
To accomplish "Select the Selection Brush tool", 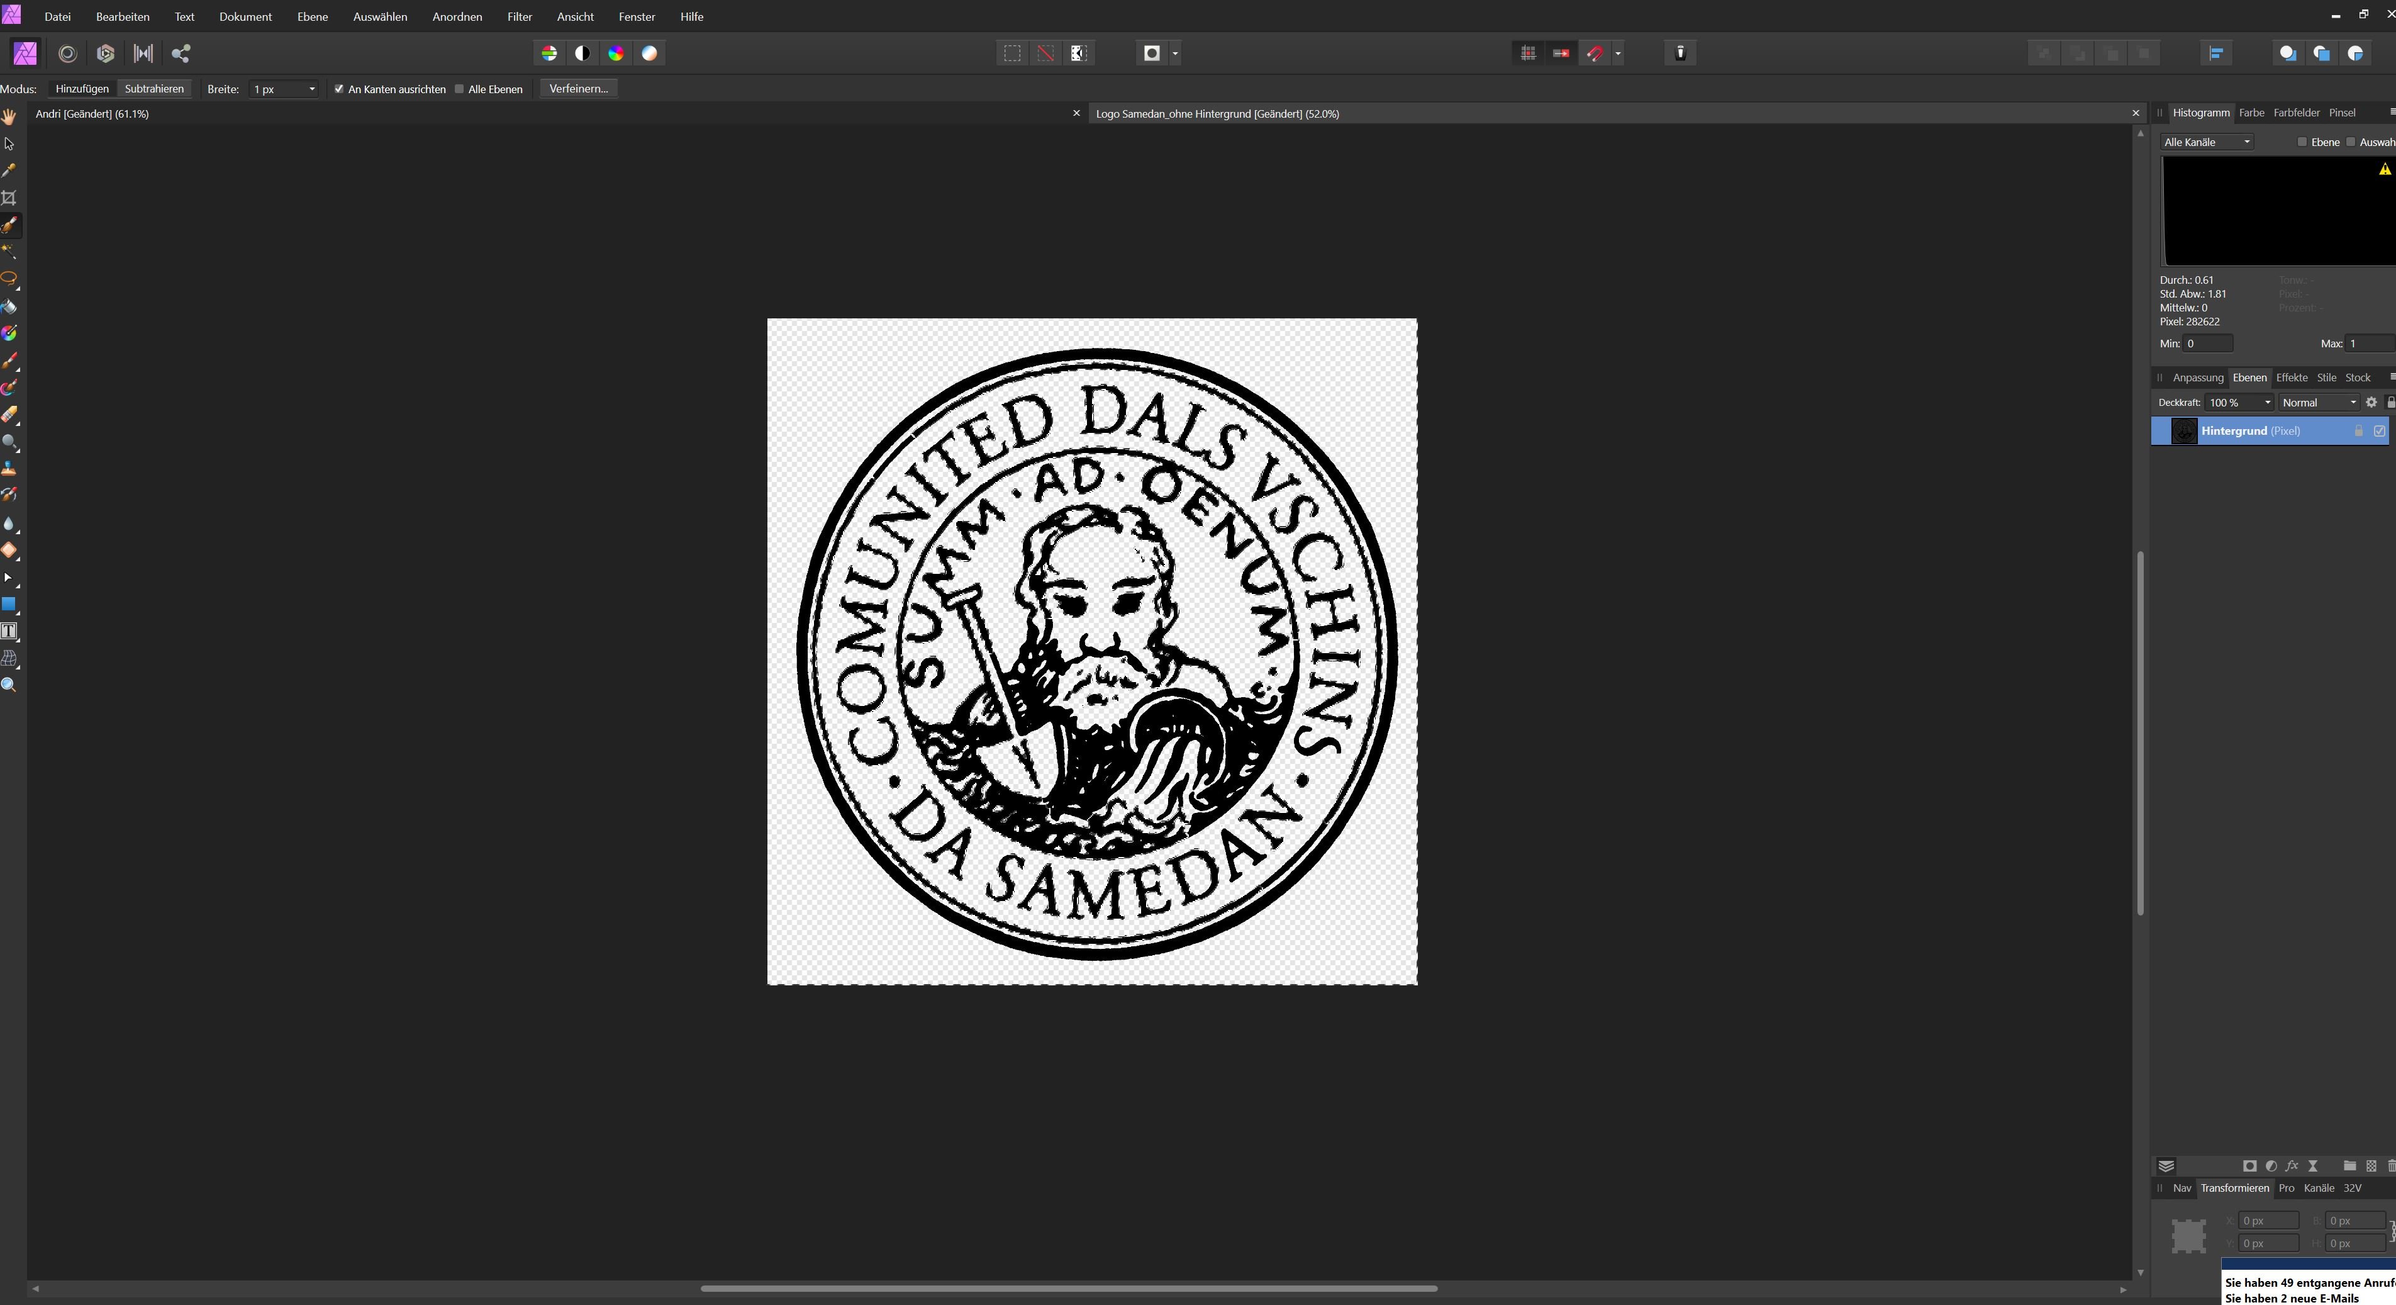I will click(x=9, y=225).
